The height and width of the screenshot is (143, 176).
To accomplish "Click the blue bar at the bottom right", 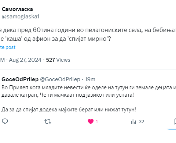I will point(171,129).
